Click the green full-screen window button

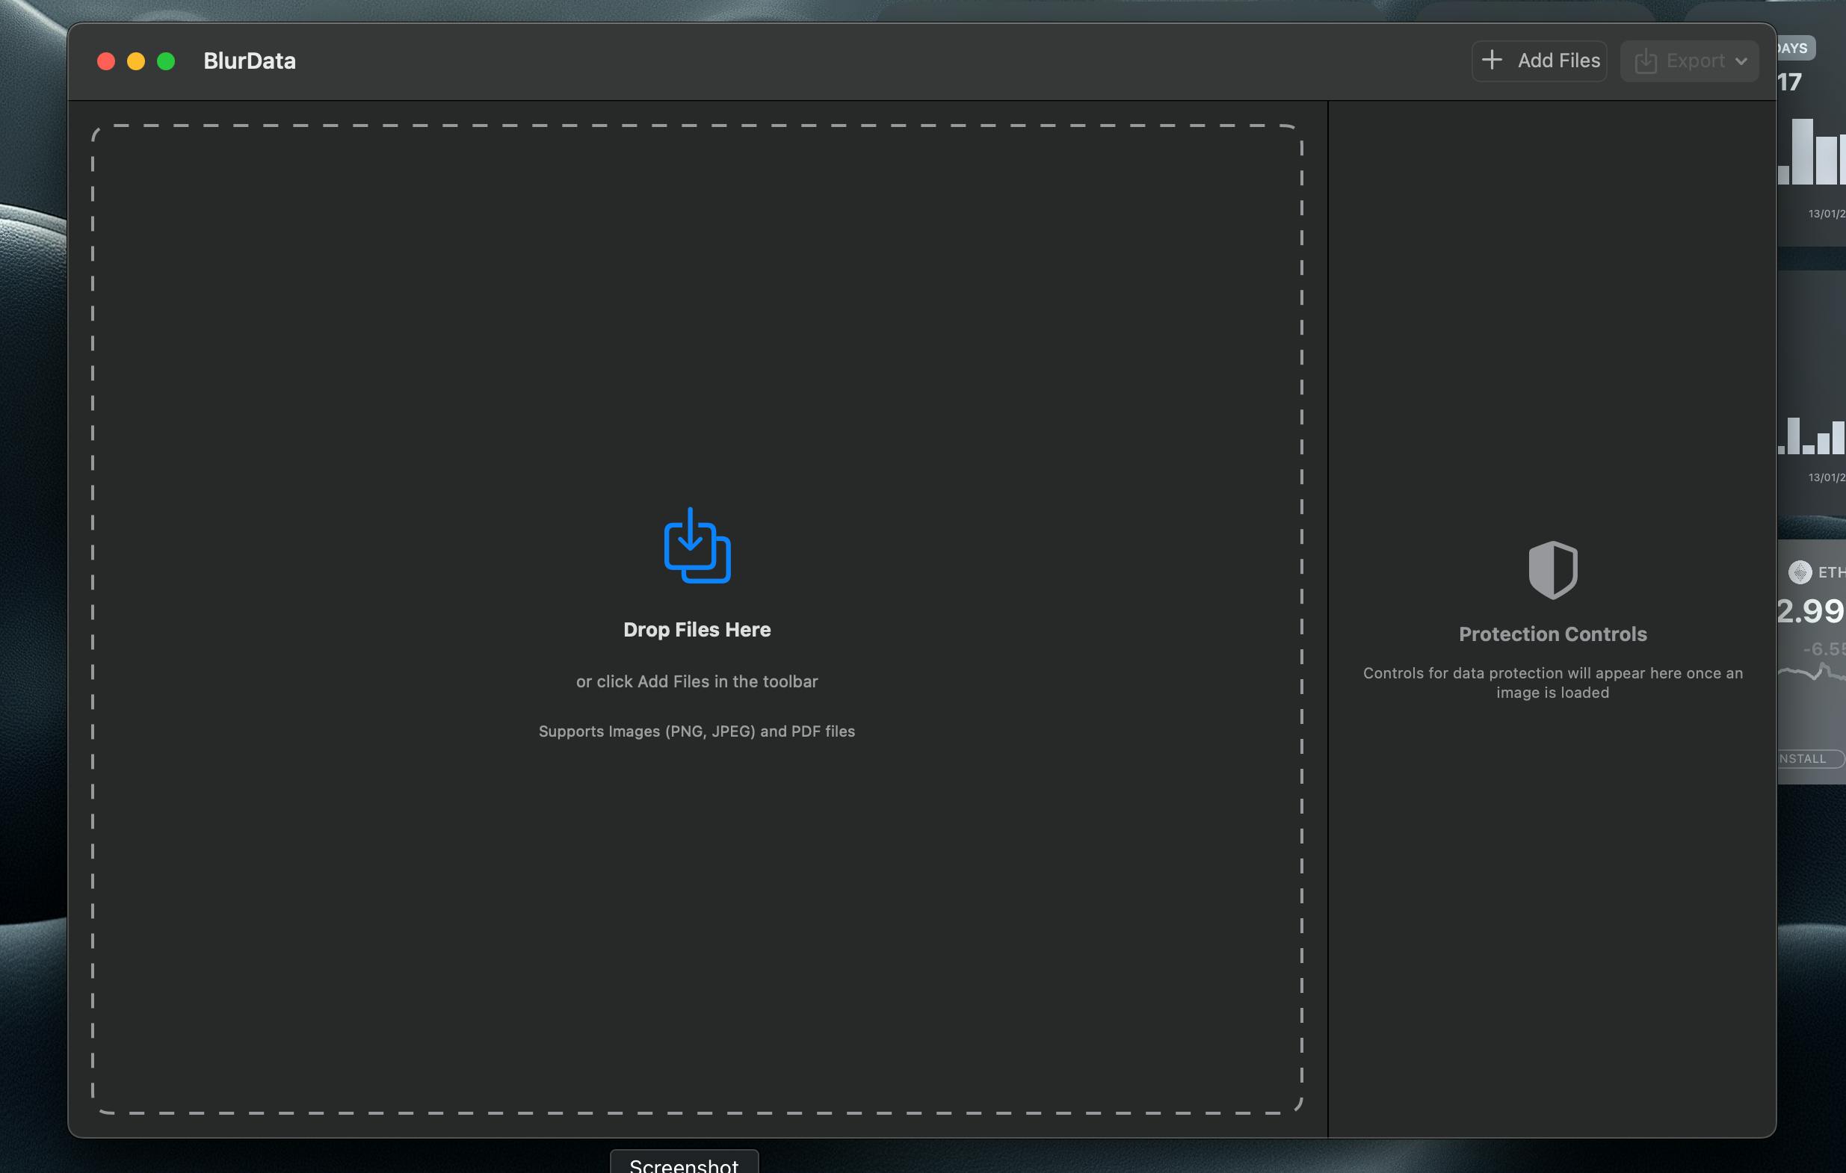tap(166, 61)
